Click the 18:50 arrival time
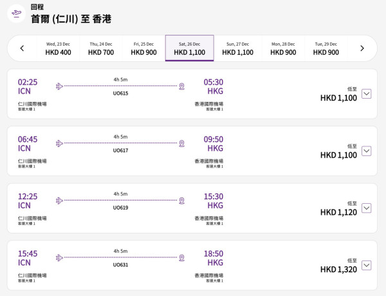Viewport: 386px width, 296px height. 214,253
